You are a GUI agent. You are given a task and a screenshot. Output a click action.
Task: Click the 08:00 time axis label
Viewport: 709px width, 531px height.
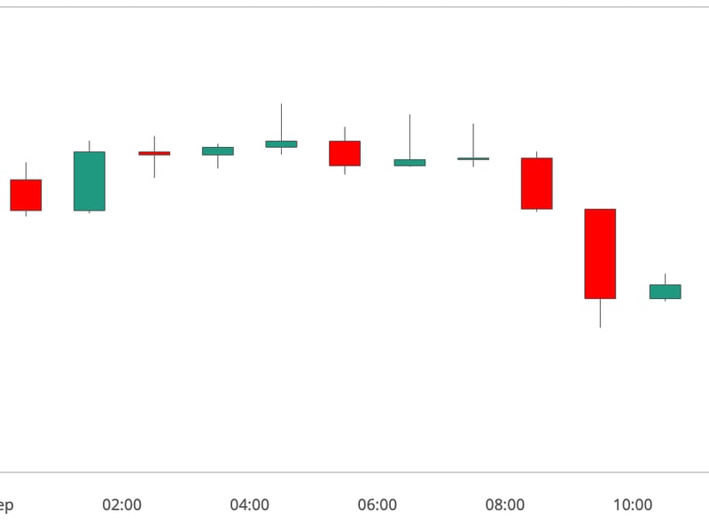click(x=505, y=505)
